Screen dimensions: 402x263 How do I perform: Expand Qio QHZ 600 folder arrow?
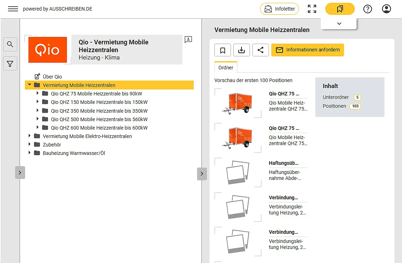pos(37,127)
